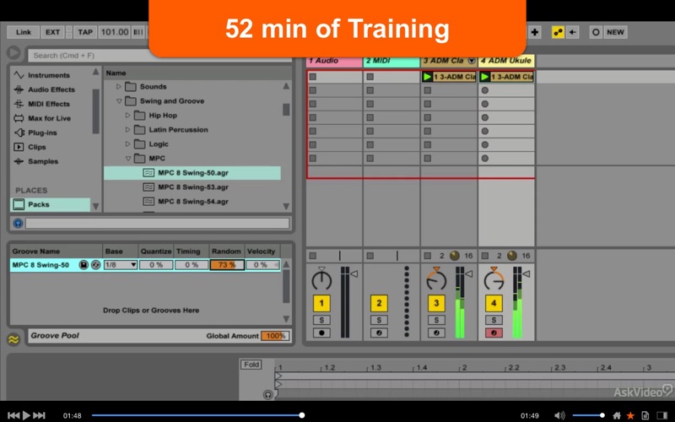Select MPC 8 Swing-54.agr file
Image resolution: width=675 pixels, height=422 pixels.
click(192, 202)
